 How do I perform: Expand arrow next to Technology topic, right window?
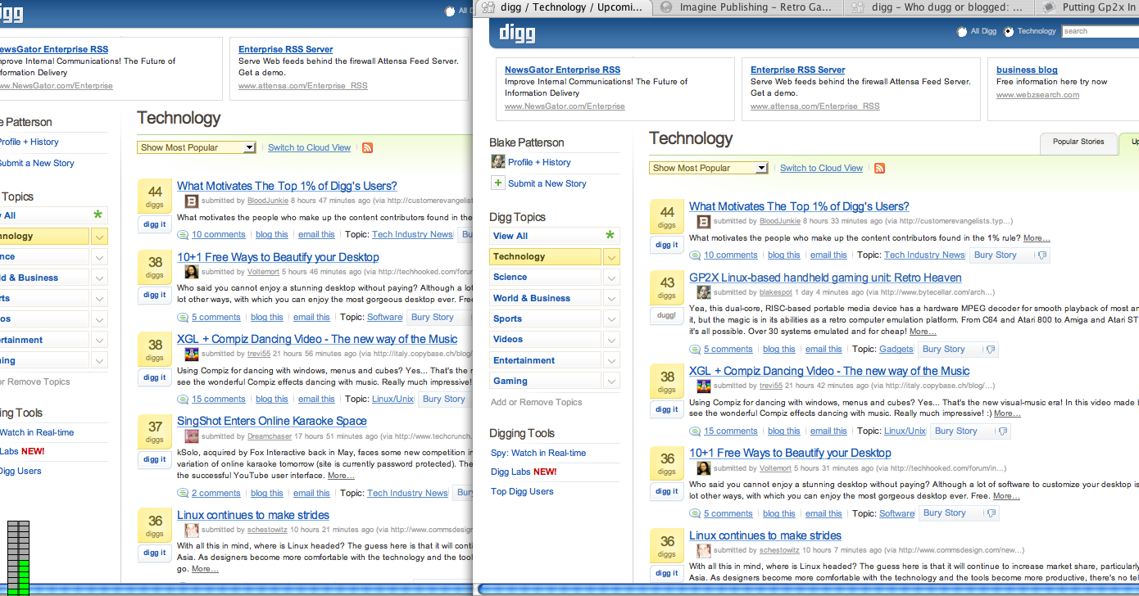tap(611, 257)
